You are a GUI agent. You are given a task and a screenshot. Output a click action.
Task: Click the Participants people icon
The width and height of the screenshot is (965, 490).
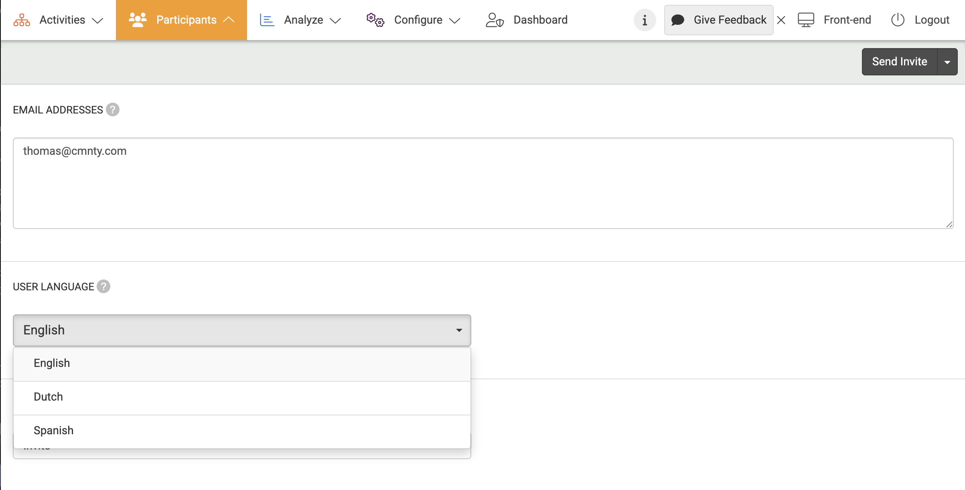pyautogui.click(x=138, y=20)
